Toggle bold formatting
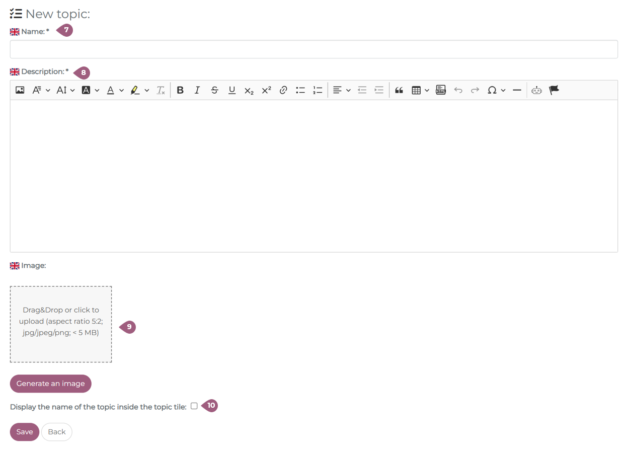Screen dimensions: 630x452 pyautogui.click(x=180, y=90)
